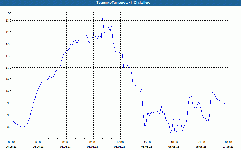Click the 12,0 y-axis label
The image size is (241, 150).
pyautogui.click(x=9, y=44)
